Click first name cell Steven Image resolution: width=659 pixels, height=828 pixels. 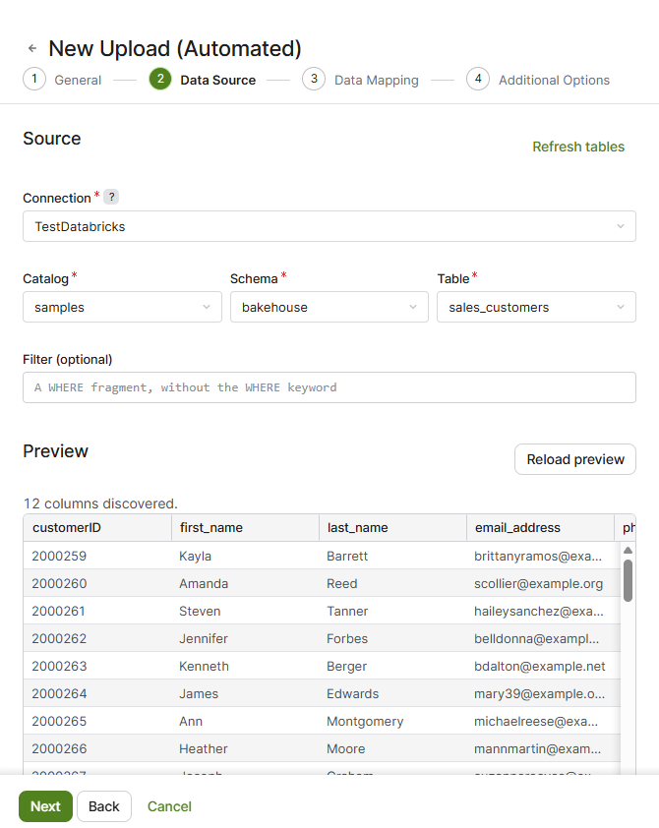coord(246,611)
